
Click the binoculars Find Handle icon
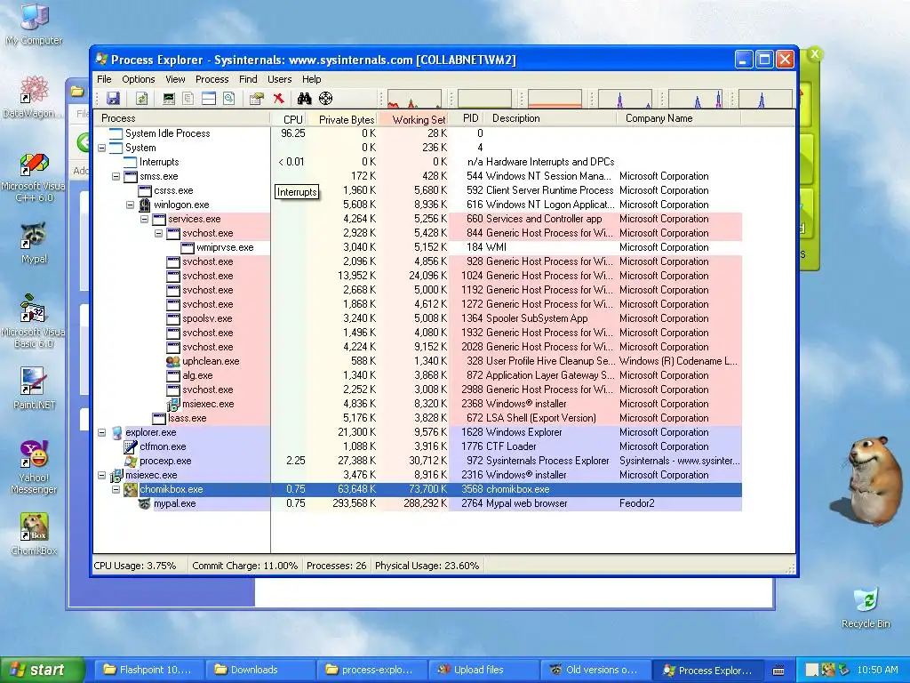(304, 99)
